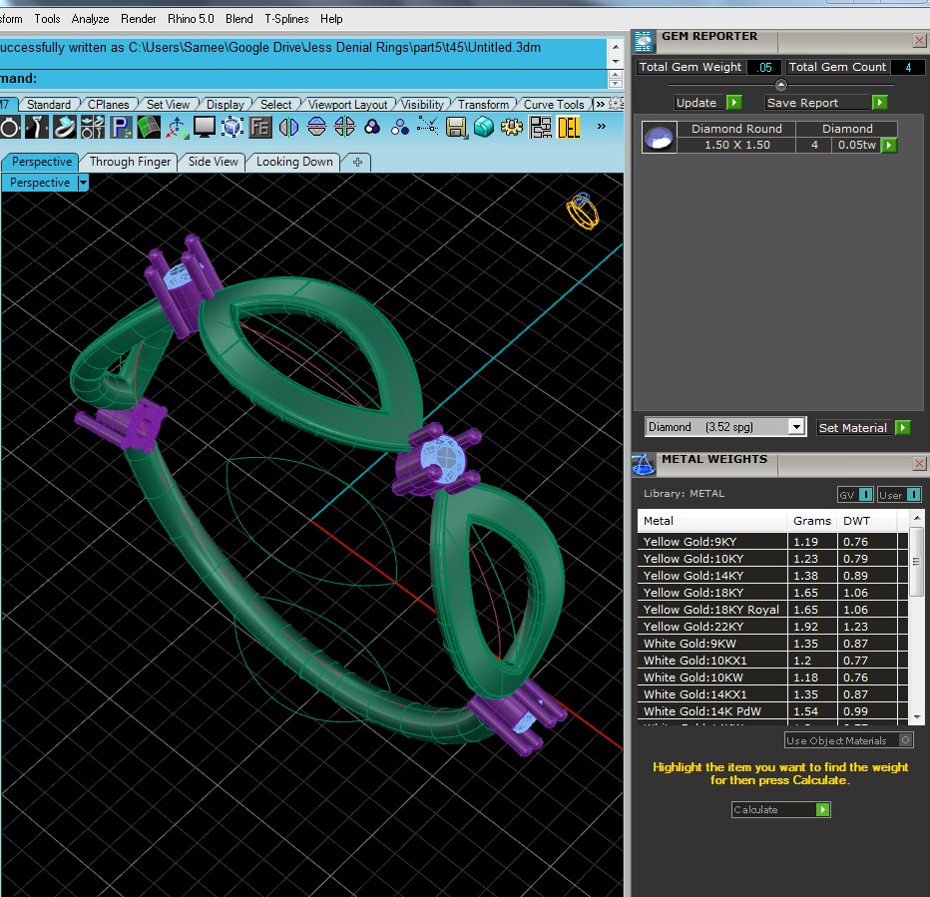930x897 pixels.
Task: Select the White Gold:14K PdW row
Action: click(x=772, y=710)
